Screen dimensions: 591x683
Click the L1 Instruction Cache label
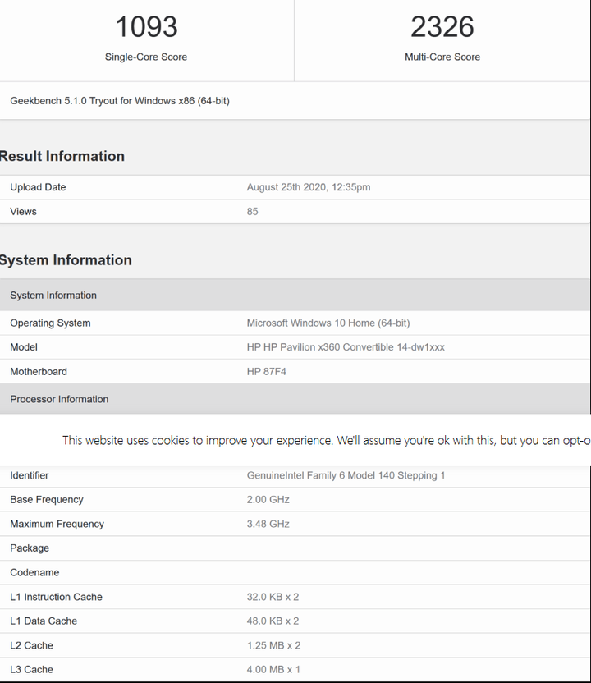coord(56,597)
